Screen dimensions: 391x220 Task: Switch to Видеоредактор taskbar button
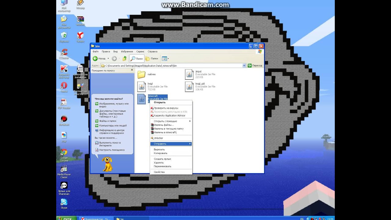tap(96, 218)
